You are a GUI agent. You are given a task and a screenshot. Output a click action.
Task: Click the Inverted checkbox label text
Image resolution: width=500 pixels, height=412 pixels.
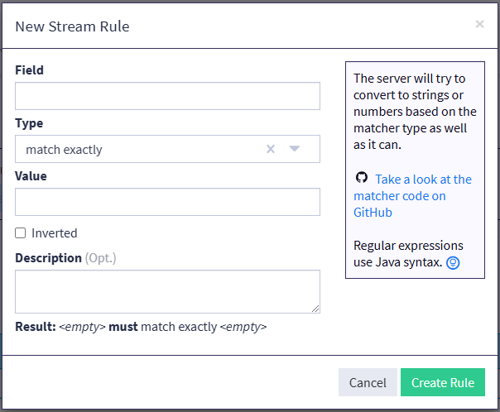tap(55, 233)
